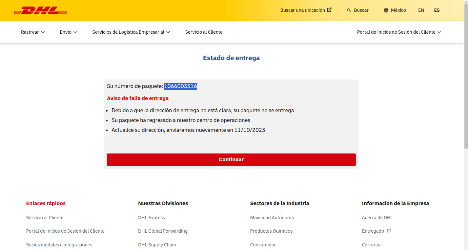Go to DHL Global Forwarding link
The width and height of the screenshot is (468, 250).
tap(163, 231)
